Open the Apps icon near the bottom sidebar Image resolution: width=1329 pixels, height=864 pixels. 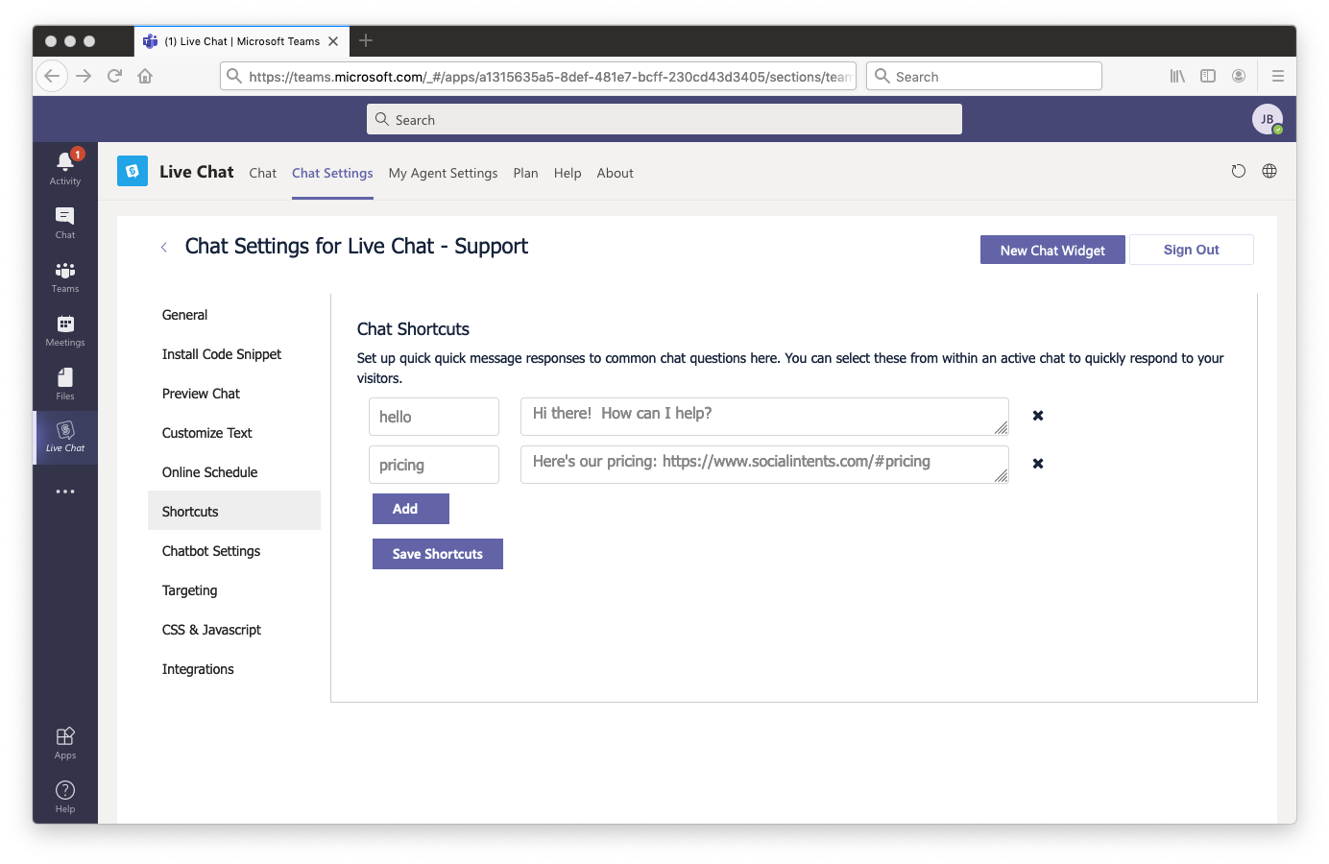pyautogui.click(x=64, y=740)
